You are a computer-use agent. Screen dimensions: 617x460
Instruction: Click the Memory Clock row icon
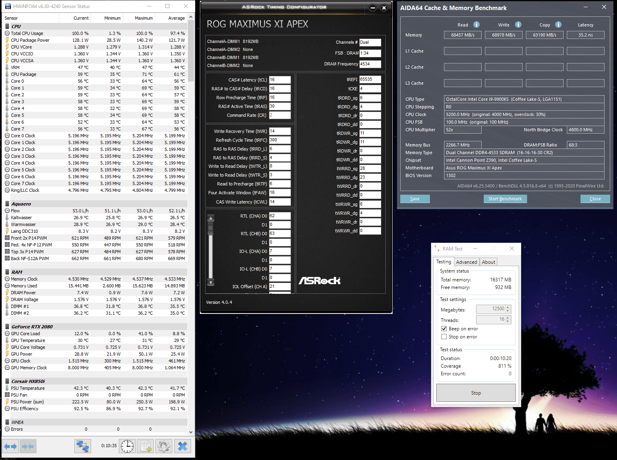[x=7, y=279]
